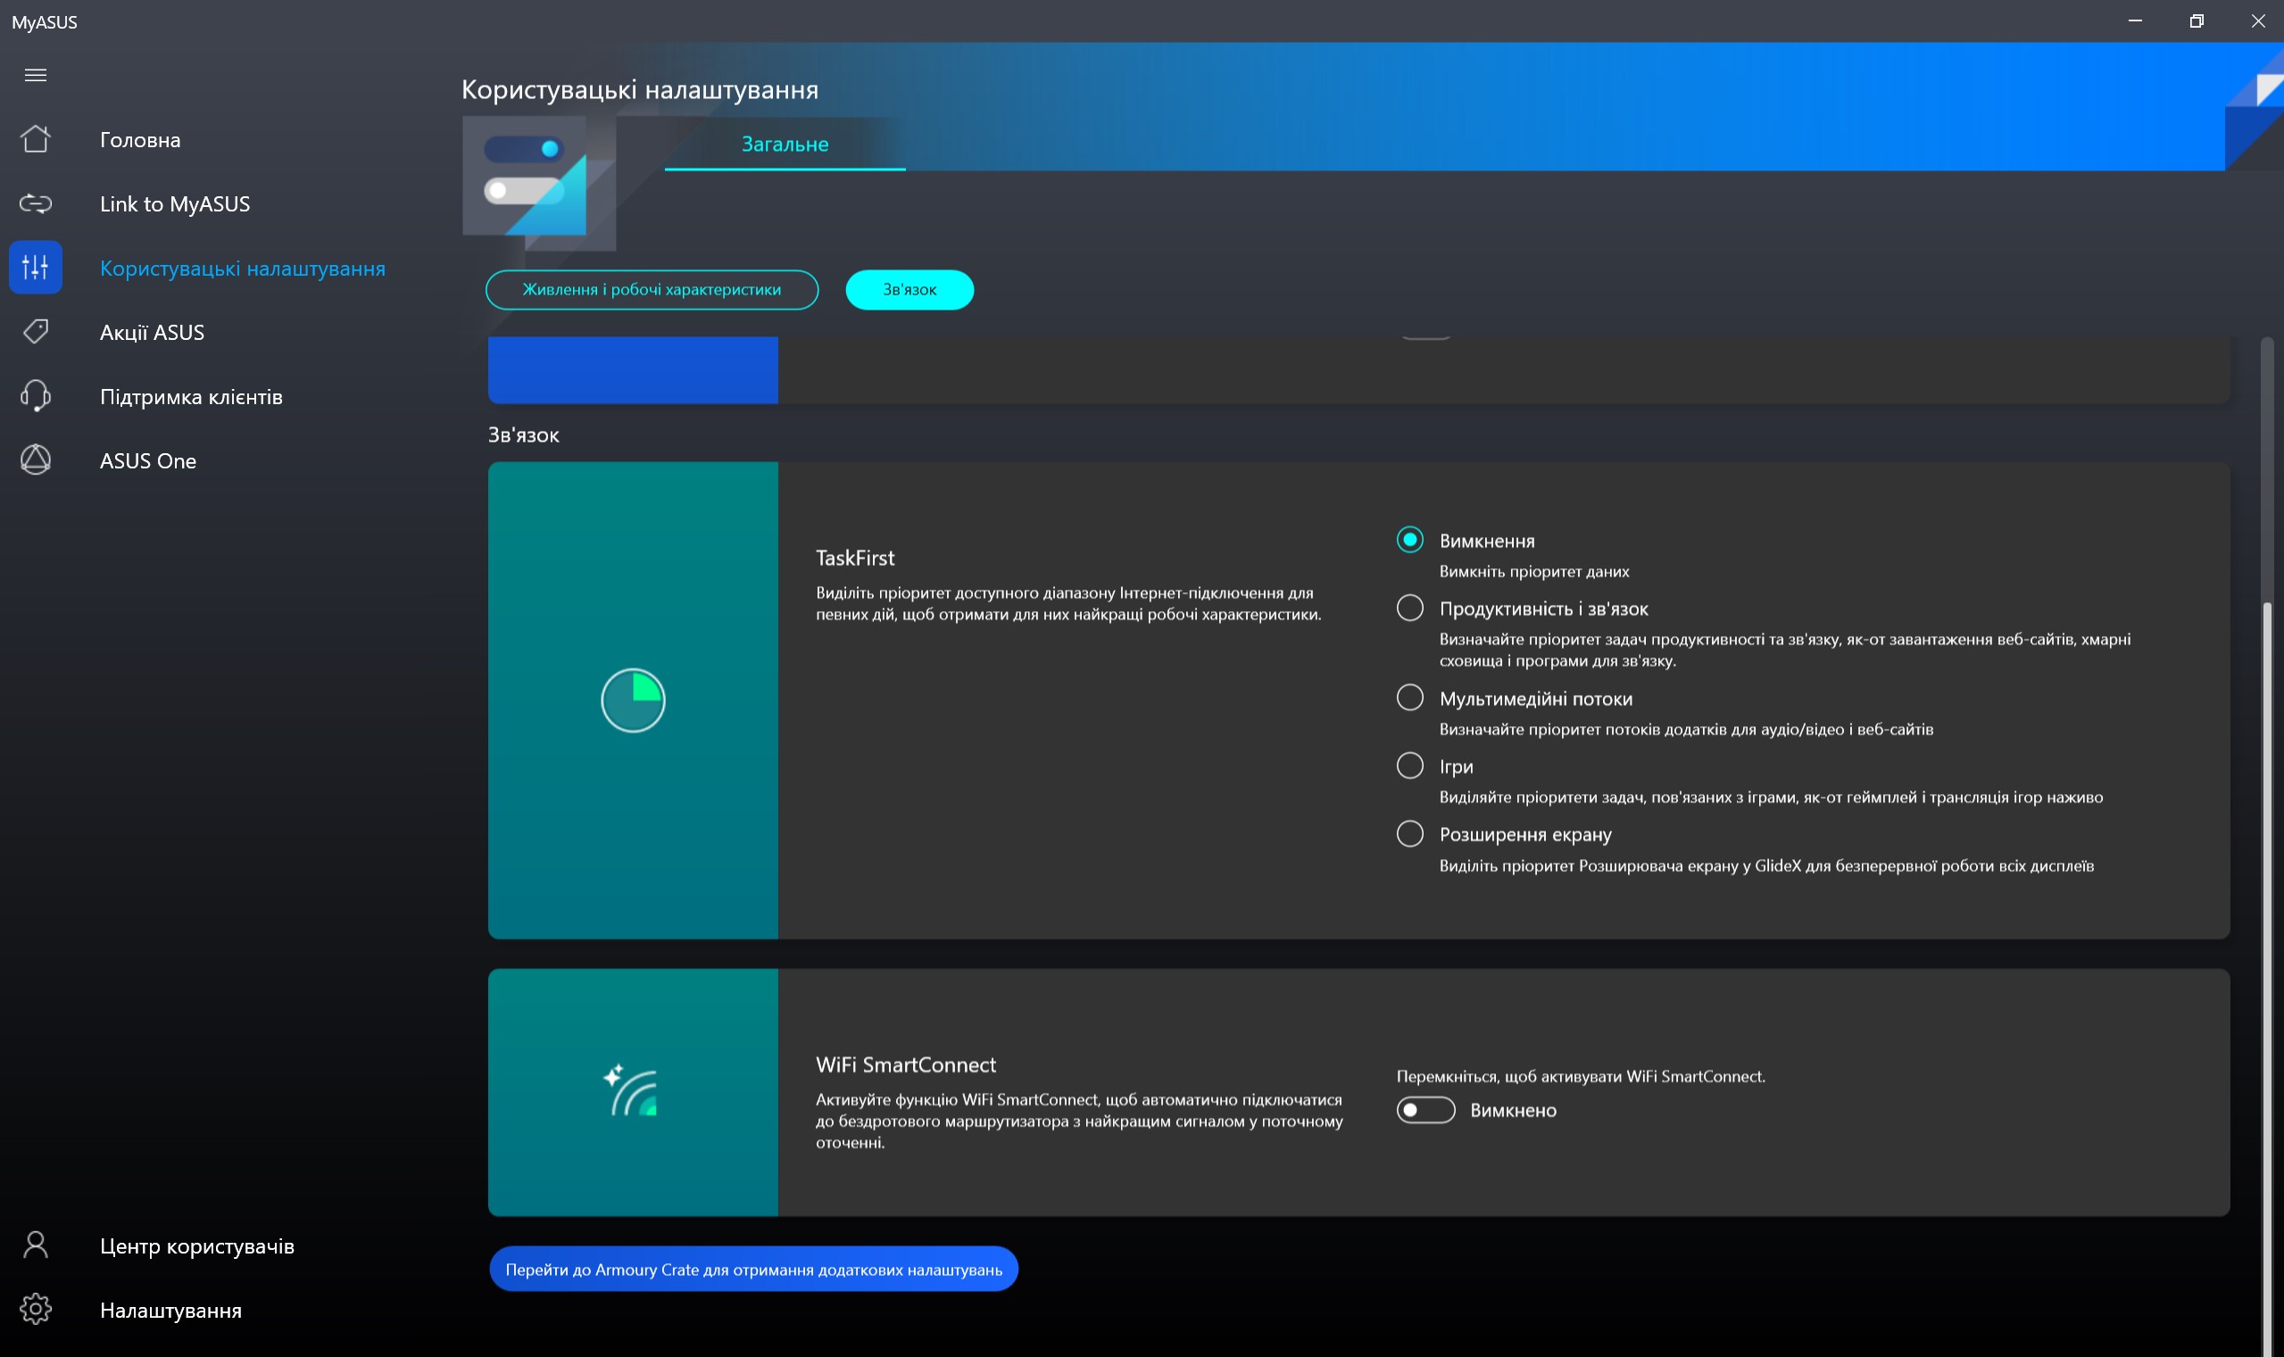Switch to the Загальне tab

pyautogui.click(x=784, y=145)
